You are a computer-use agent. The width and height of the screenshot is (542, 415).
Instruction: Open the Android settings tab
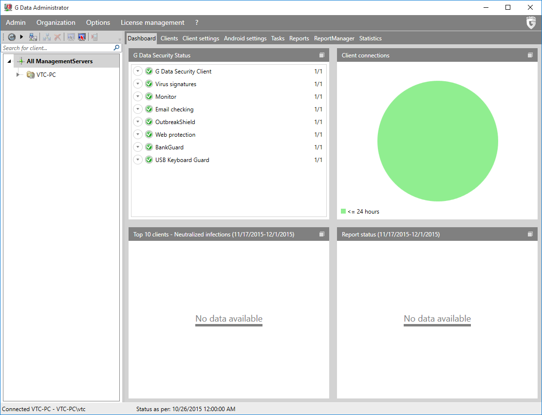pyautogui.click(x=245, y=38)
